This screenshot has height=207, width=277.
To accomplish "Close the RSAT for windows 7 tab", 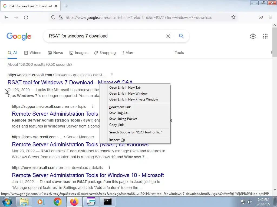I will [56, 6].
